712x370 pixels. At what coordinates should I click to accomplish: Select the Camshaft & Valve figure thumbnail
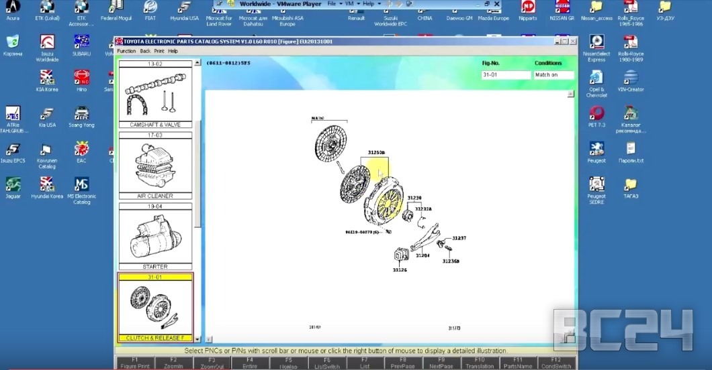click(155, 95)
